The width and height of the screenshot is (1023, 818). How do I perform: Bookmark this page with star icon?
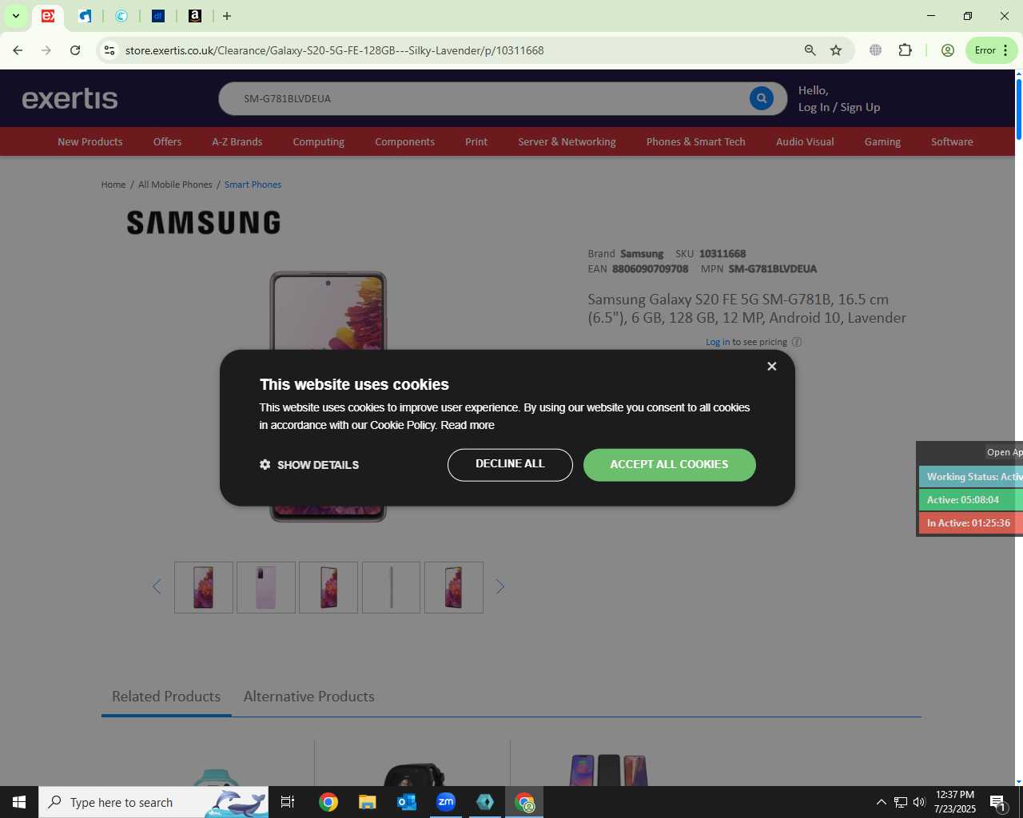836,50
